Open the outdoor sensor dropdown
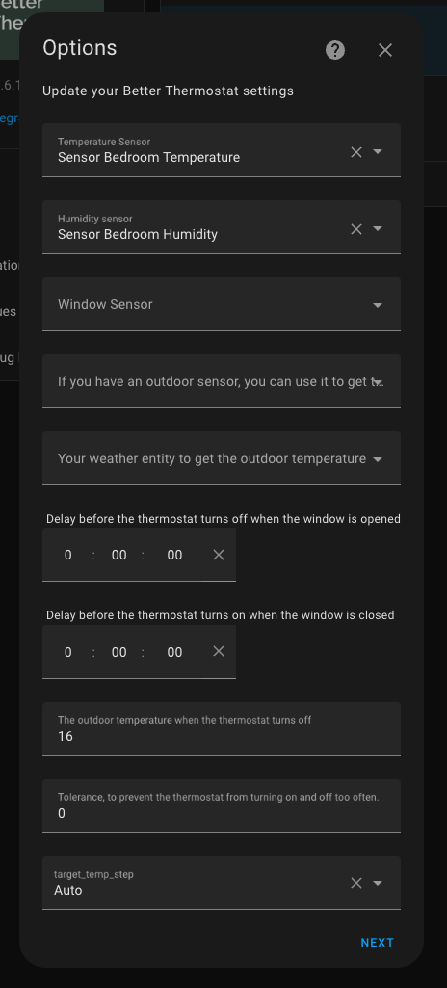 (x=222, y=381)
